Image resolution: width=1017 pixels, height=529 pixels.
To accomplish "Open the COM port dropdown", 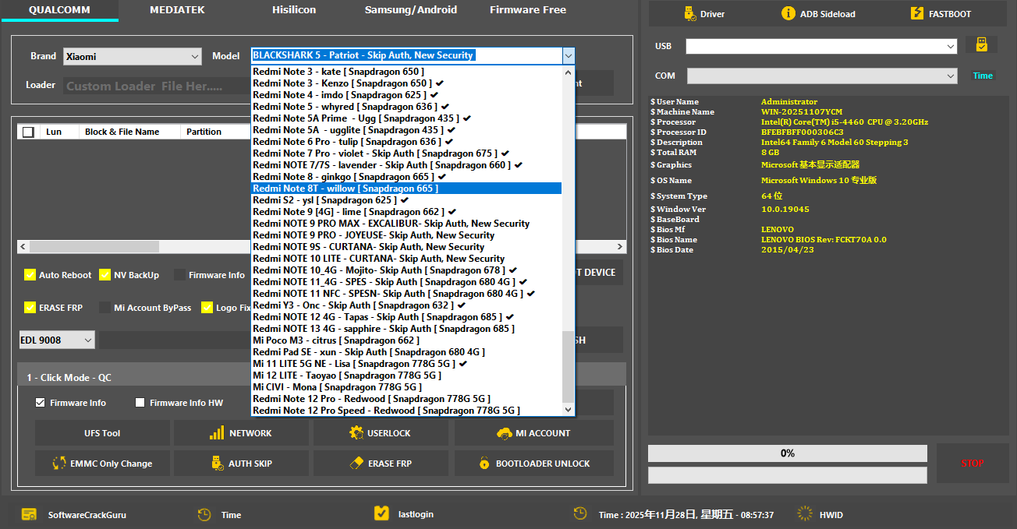I will (x=822, y=76).
